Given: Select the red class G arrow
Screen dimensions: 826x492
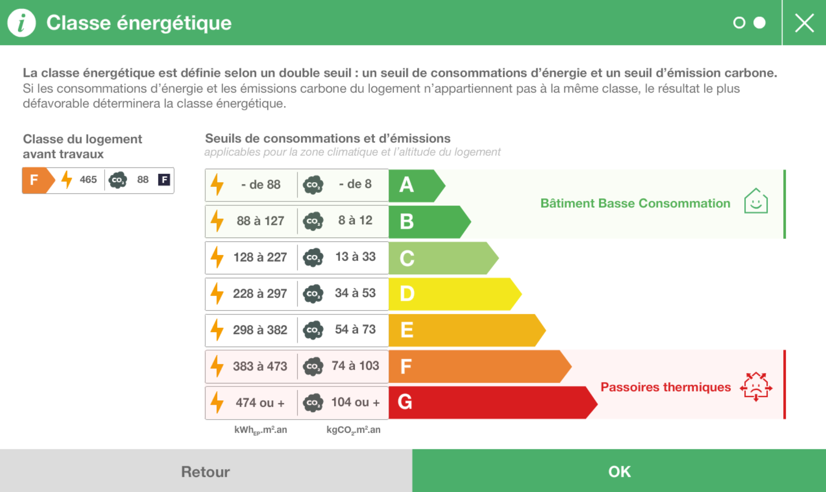Looking at the screenshot, I should tap(493, 402).
